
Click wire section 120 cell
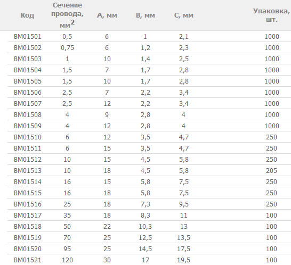67,260
